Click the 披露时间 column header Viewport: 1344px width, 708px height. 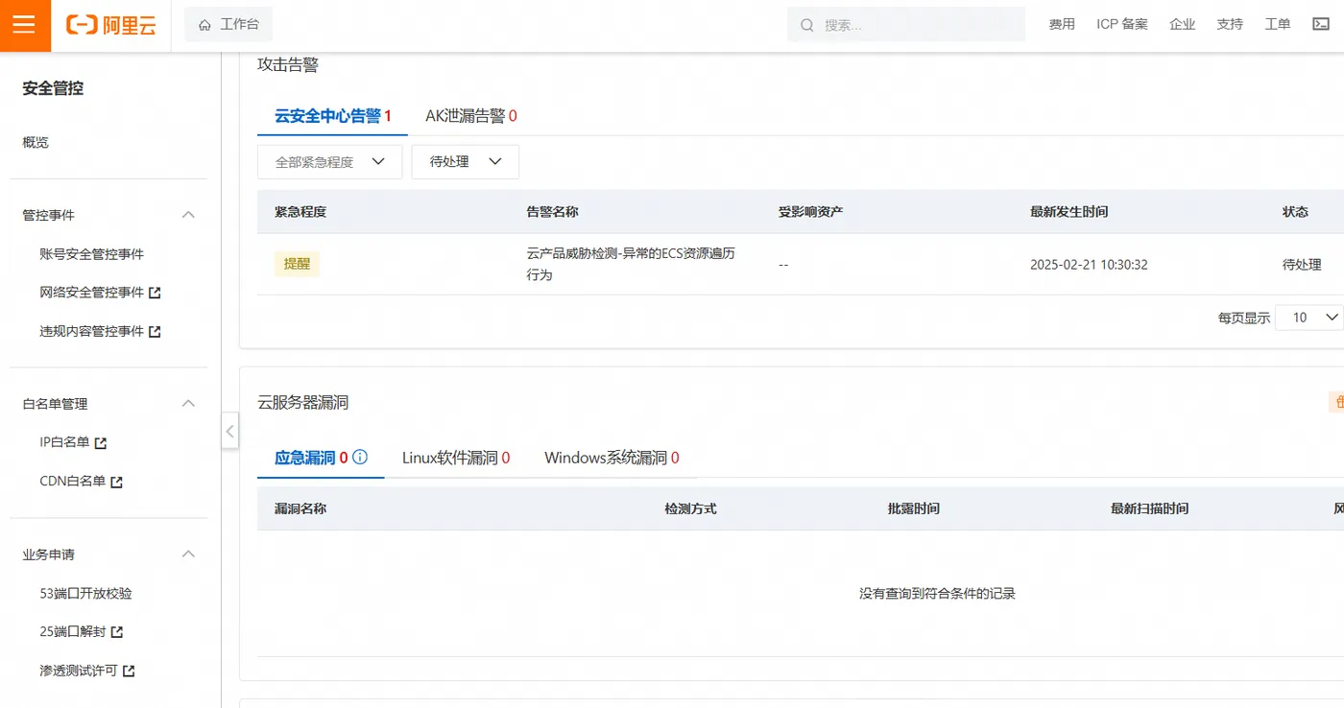pos(914,508)
